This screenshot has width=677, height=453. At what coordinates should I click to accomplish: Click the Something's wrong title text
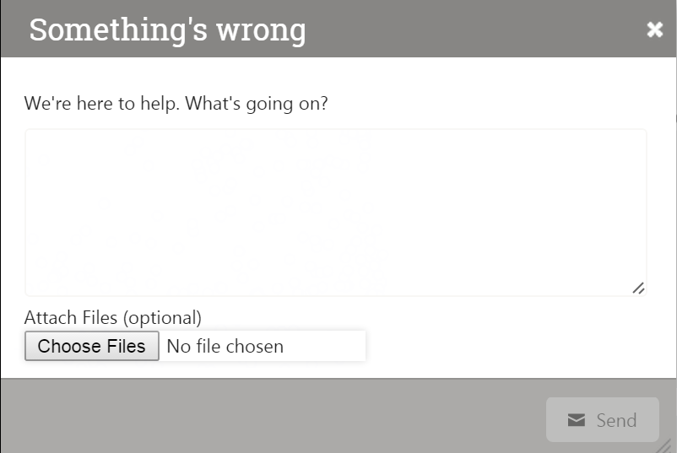tap(167, 30)
